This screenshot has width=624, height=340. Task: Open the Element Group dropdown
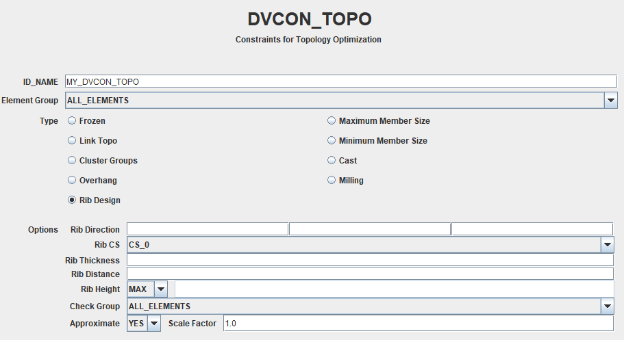(610, 101)
